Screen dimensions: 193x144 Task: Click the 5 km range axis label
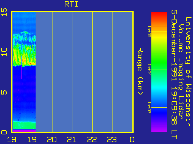coord(4,92)
